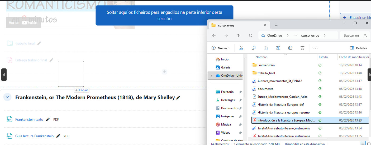Click the Buscar search field in Explorer
The image size is (371, 145).
[352, 36]
